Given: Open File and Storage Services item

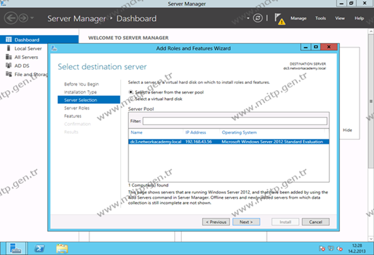Looking at the screenshot, I should tap(31, 74).
